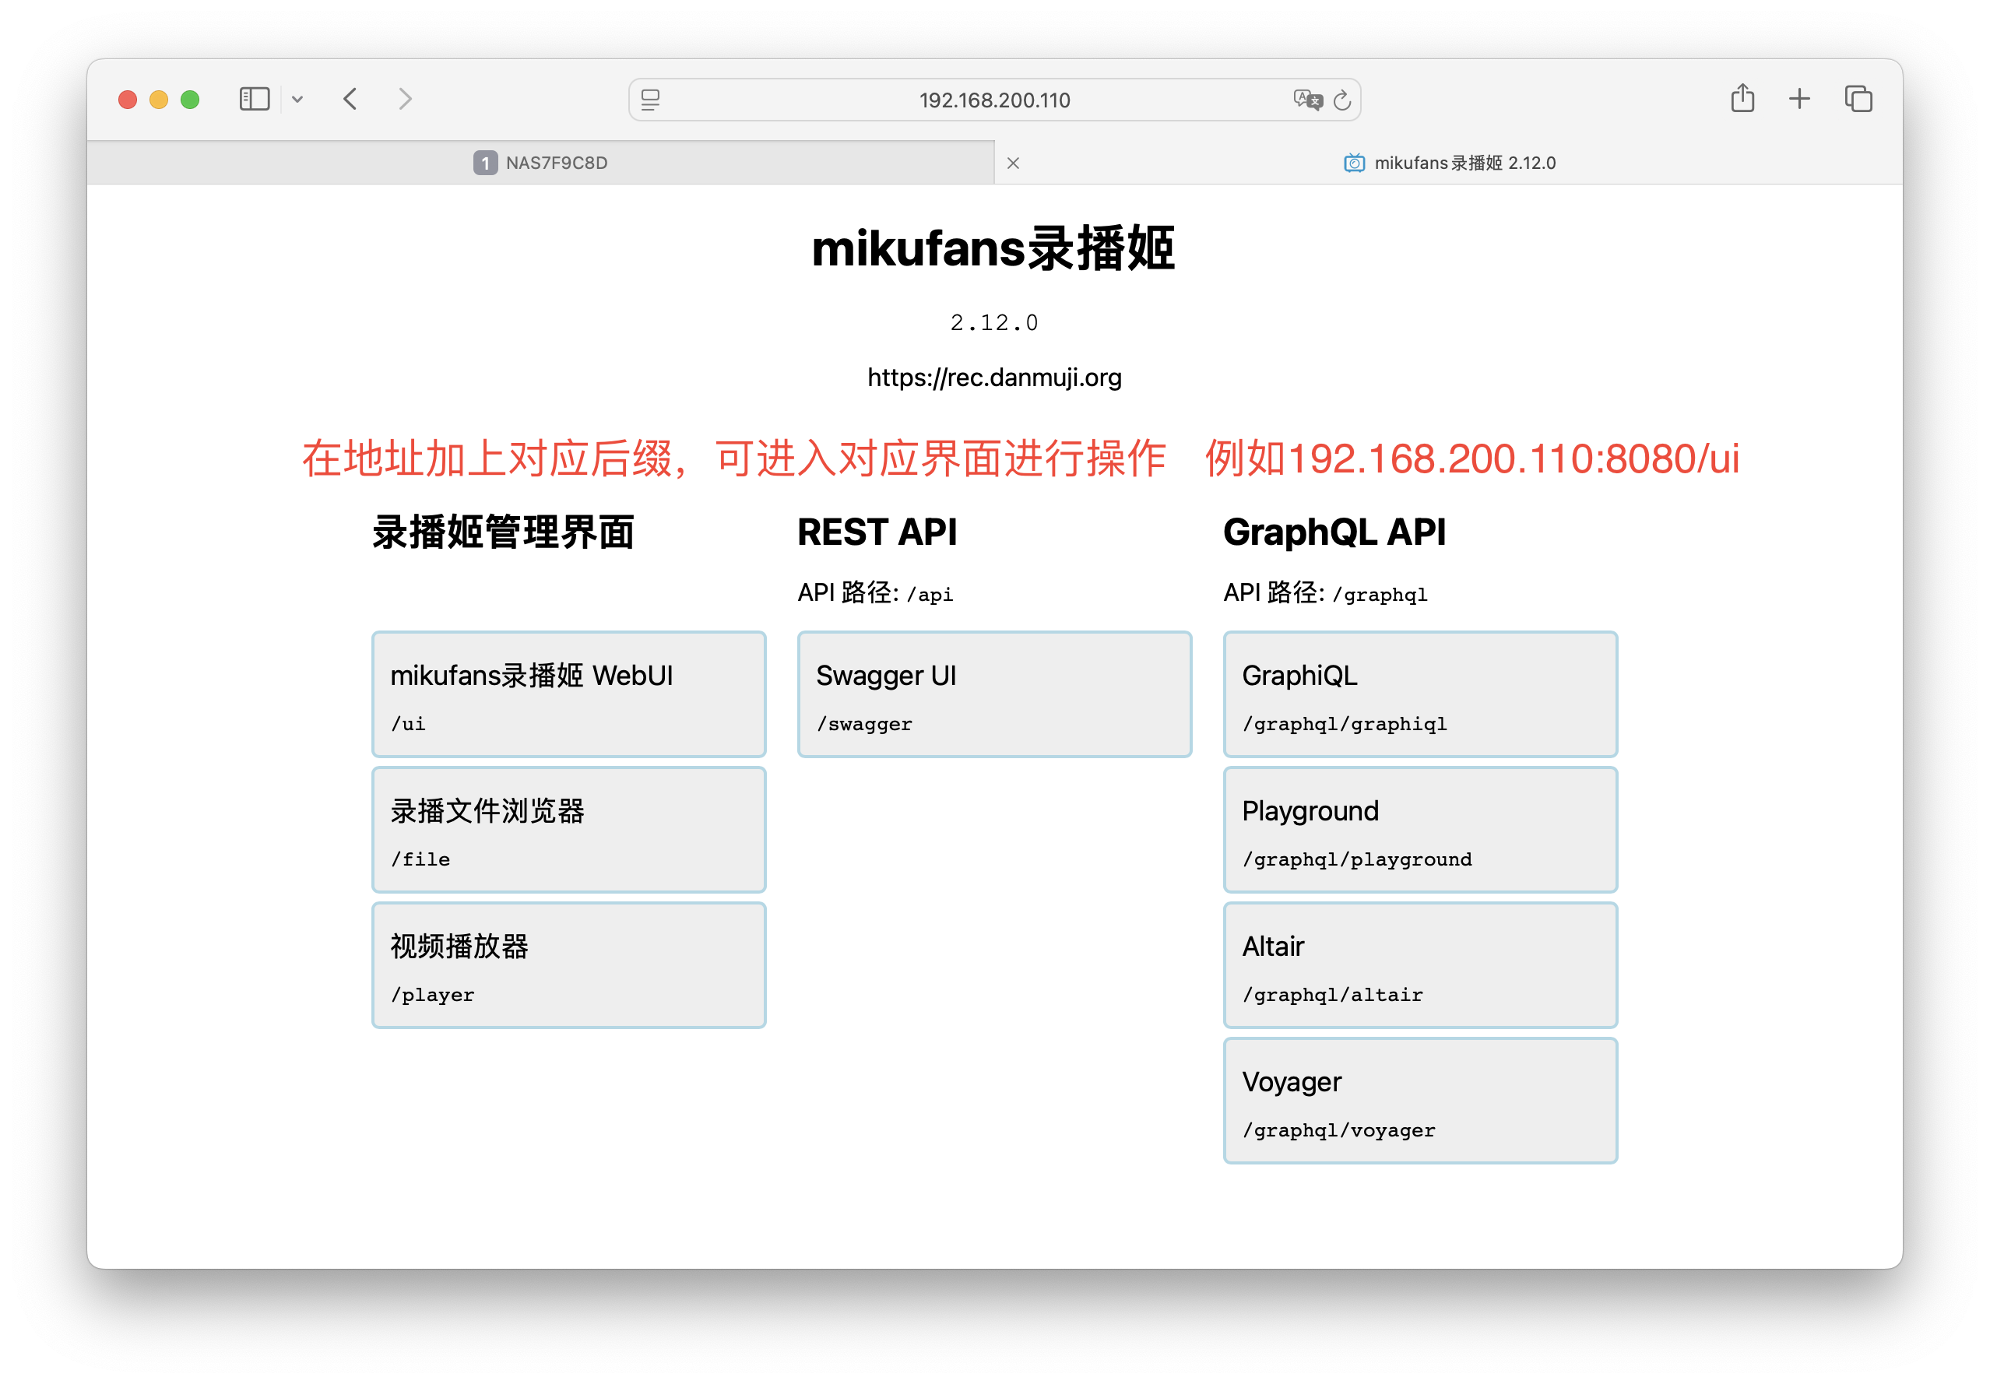Open the Swagger UI card
This screenshot has height=1384, width=1990.
(x=994, y=694)
